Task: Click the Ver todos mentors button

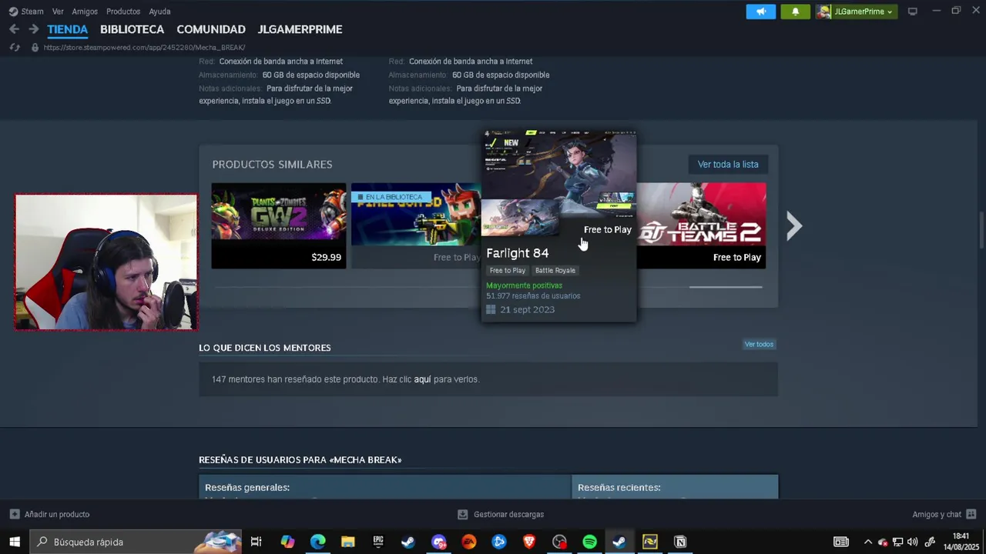Action: click(759, 344)
